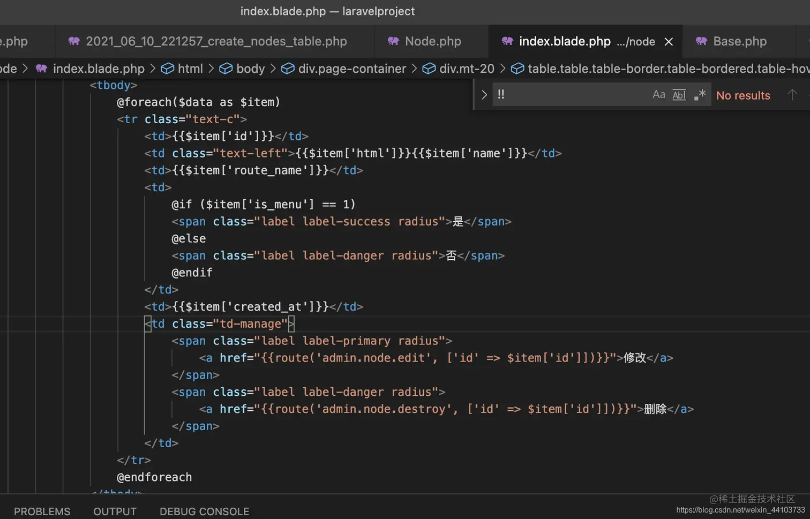Click the td line containing $item['id']

[226, 136]
